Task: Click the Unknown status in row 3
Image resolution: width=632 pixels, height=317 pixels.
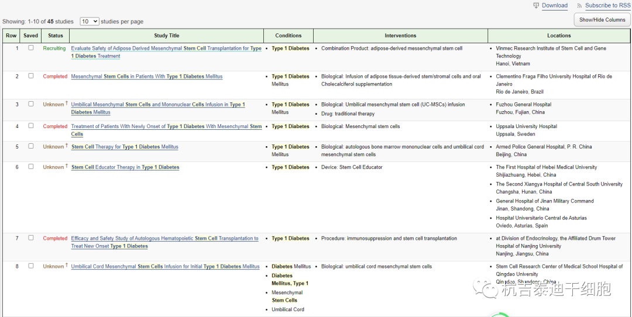Action: 54,104
